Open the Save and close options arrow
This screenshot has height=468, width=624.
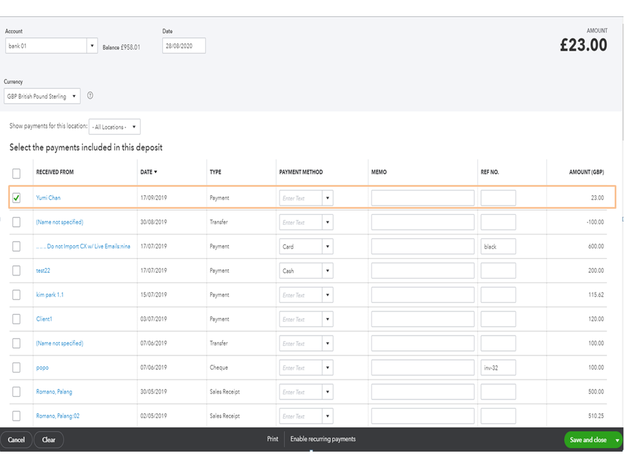618,441
